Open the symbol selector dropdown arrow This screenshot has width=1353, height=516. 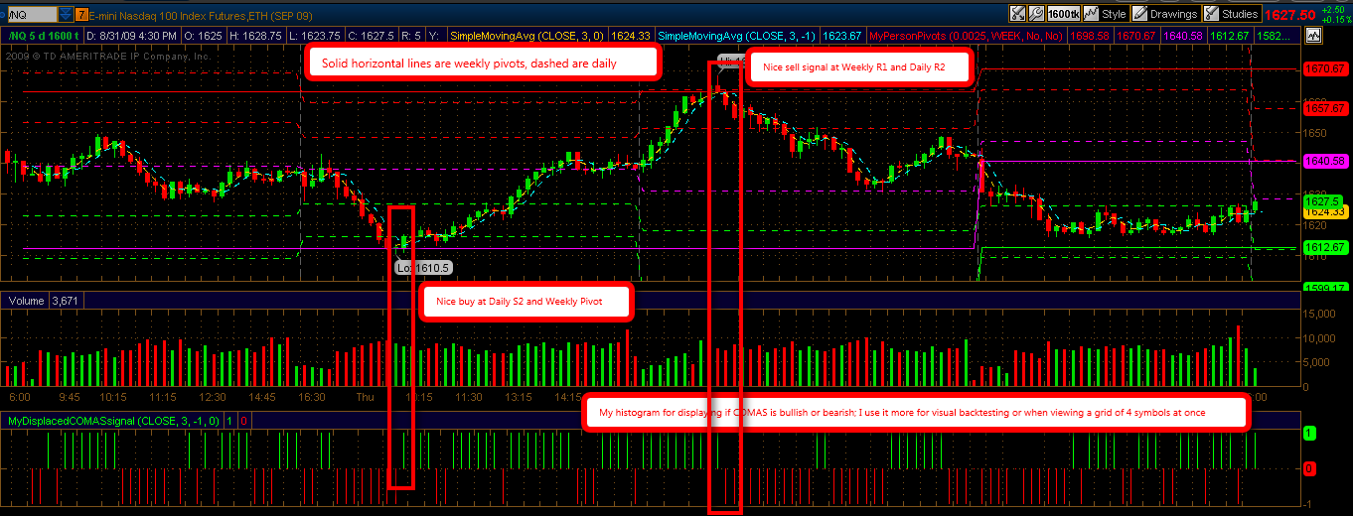(x=64, y=15)
